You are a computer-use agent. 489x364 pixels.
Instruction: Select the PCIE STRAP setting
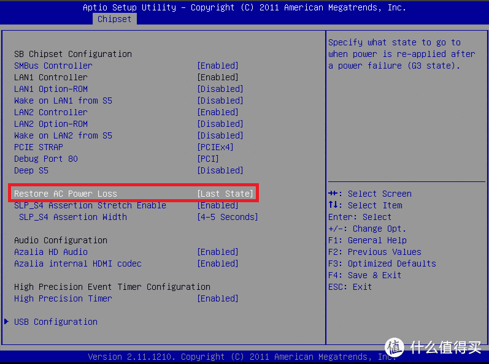click(x=39, y=147)
